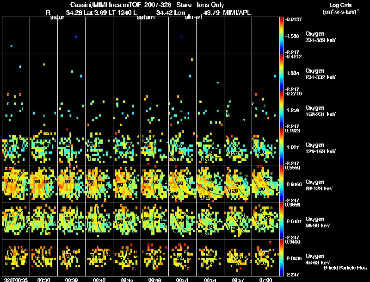Click the 'Oxygen 129-169 keV' row label
This screenshot has width=370, height=282.
(x=321, y=148)
